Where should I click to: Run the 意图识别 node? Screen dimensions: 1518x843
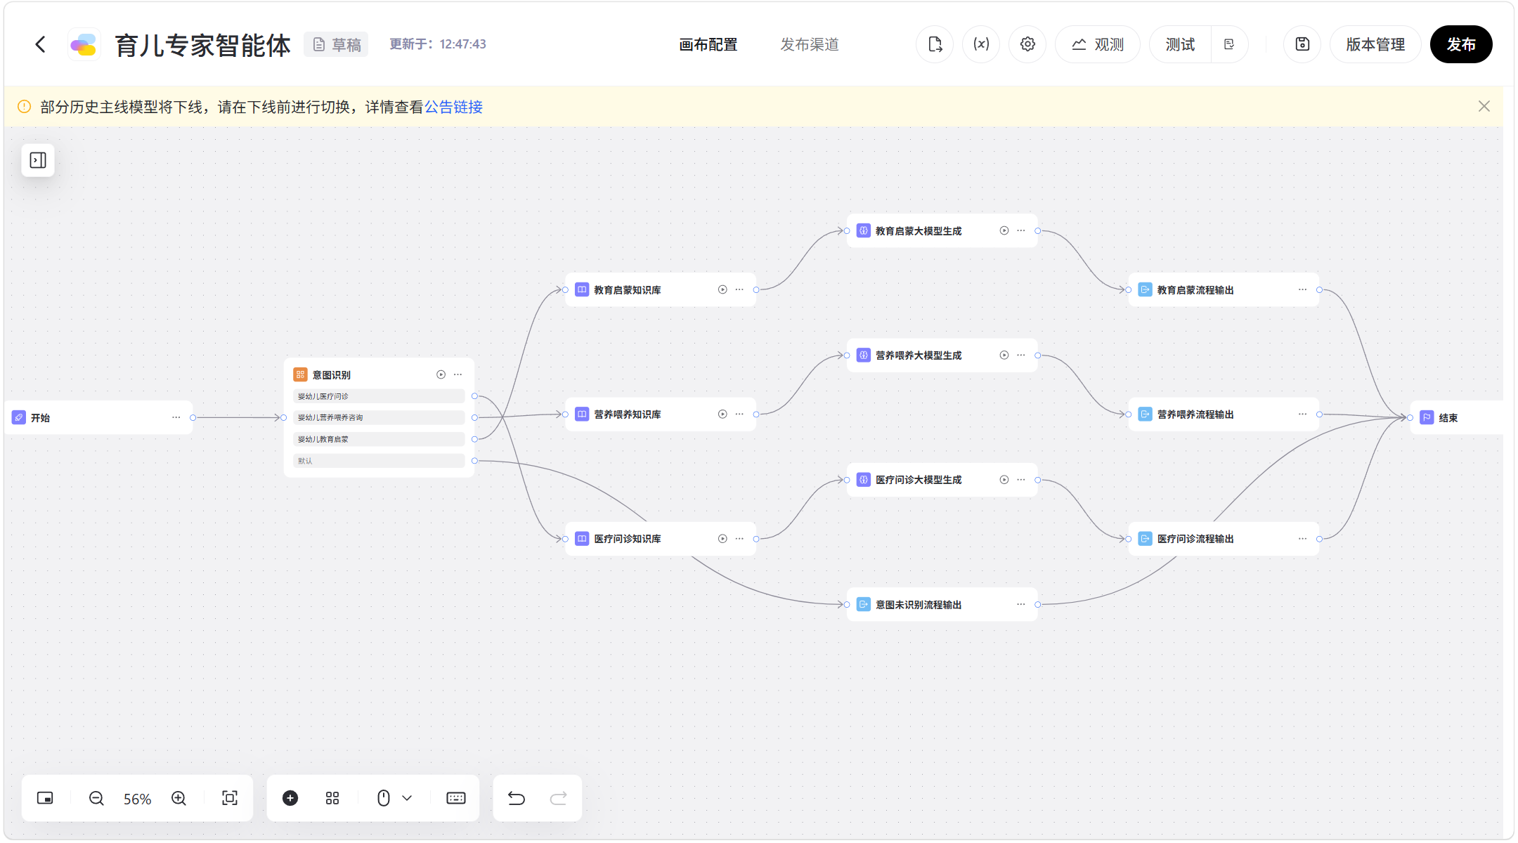(441, 374)
